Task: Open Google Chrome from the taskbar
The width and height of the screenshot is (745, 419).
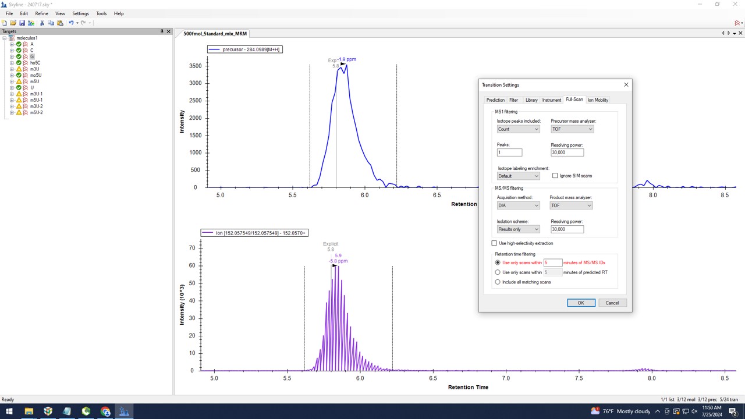Action: pos(105,411)
